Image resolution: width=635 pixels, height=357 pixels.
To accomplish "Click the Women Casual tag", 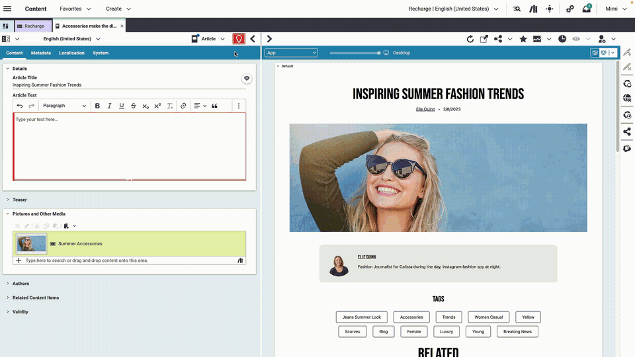I will (488, 317).
